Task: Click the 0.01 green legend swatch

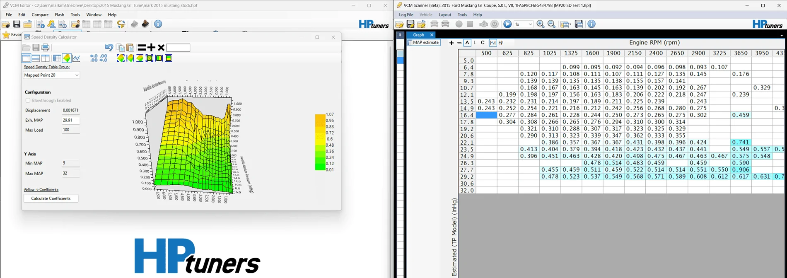Action: (x=320, y=168)
